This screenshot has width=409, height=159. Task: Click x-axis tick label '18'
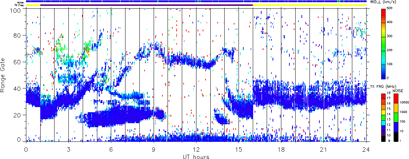coord(281,149)
